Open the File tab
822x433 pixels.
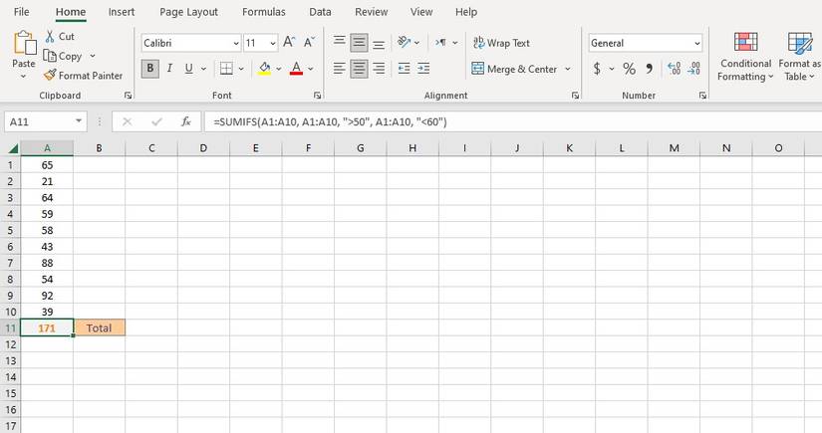click(x=22, y=12)
